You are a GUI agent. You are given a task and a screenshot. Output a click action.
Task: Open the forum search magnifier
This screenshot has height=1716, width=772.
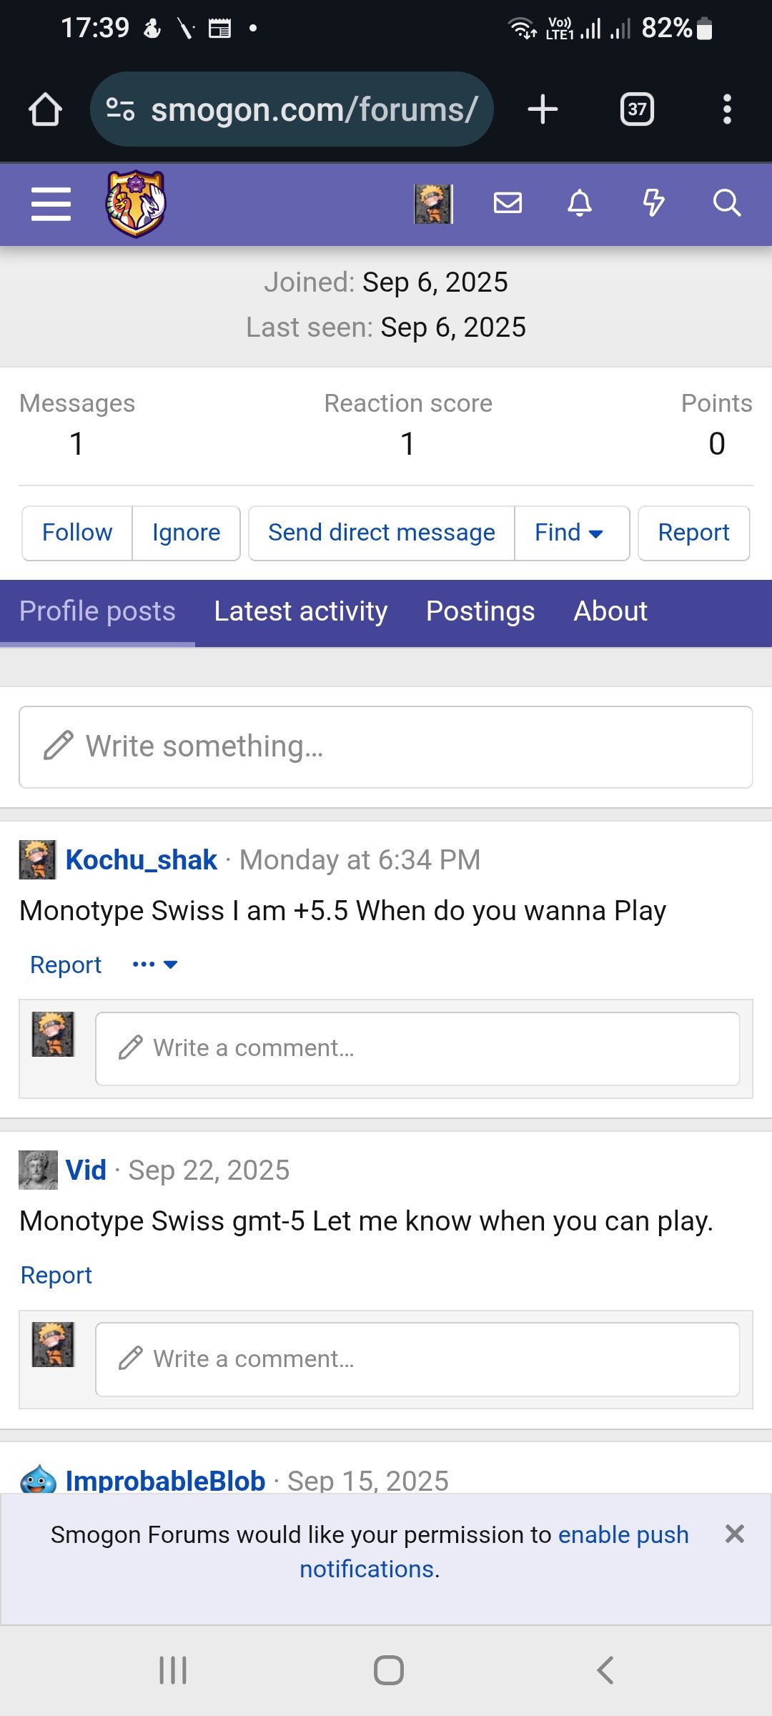(x=726, y=204)
